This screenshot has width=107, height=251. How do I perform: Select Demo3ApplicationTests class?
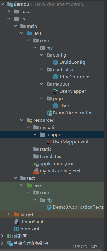click(78, 207)
